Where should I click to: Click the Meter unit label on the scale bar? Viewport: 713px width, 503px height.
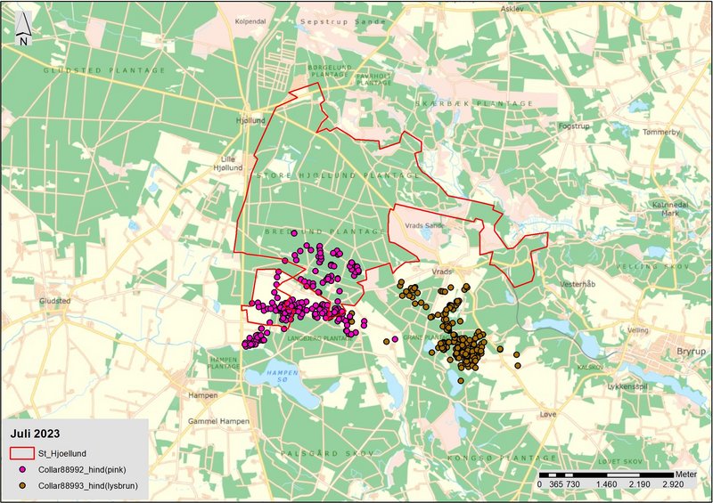tap(685, 475)
